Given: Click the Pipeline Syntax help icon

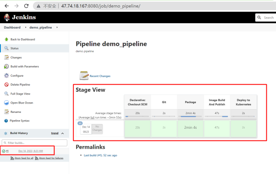Looking at the screenshot, I should click(6, 120).
